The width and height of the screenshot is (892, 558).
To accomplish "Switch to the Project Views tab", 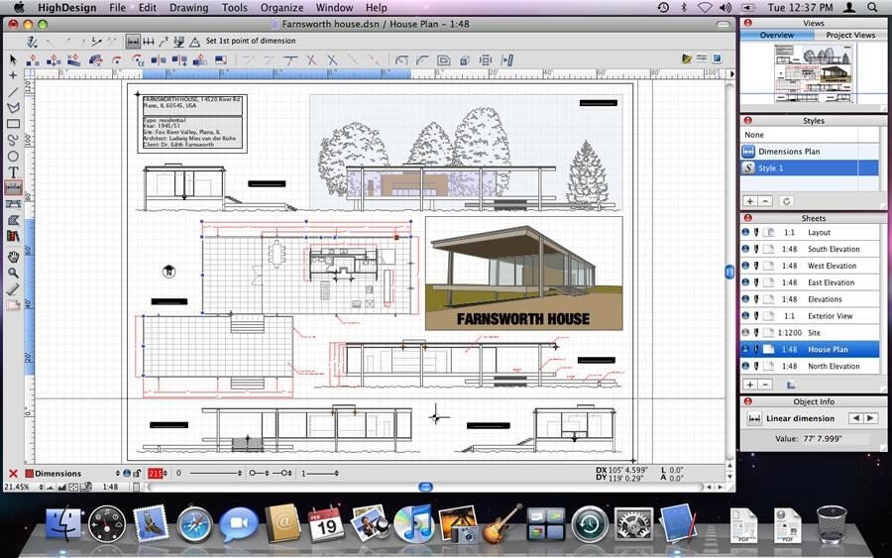I will coord(850,35).
